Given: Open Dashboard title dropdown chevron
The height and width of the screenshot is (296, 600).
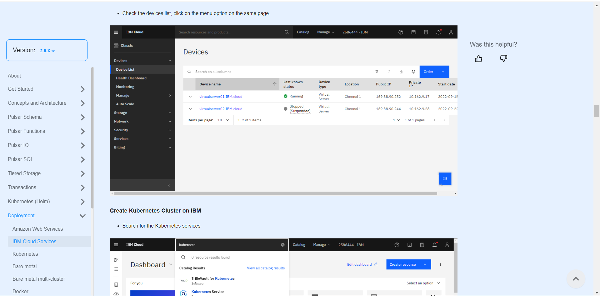Looking at the screenshot, I should coord(171,264).
